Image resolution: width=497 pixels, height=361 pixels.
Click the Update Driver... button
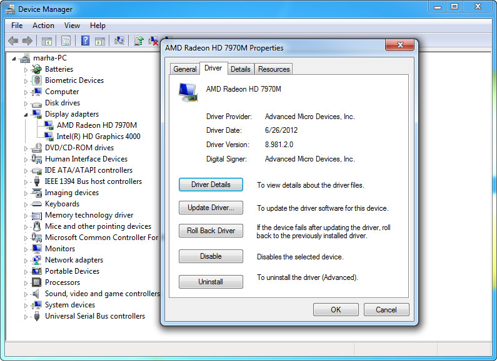[211, 208]
